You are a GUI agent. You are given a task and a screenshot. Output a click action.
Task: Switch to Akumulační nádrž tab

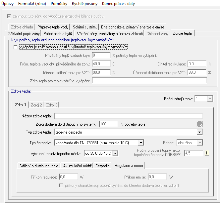[x=77, y=166]
